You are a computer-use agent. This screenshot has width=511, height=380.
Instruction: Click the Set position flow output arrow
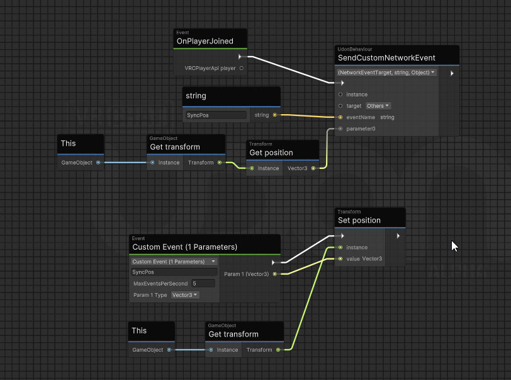(x=398, y=236)
